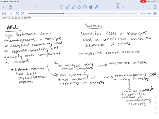Open the three-dot more options menu

tap(149, 7)
